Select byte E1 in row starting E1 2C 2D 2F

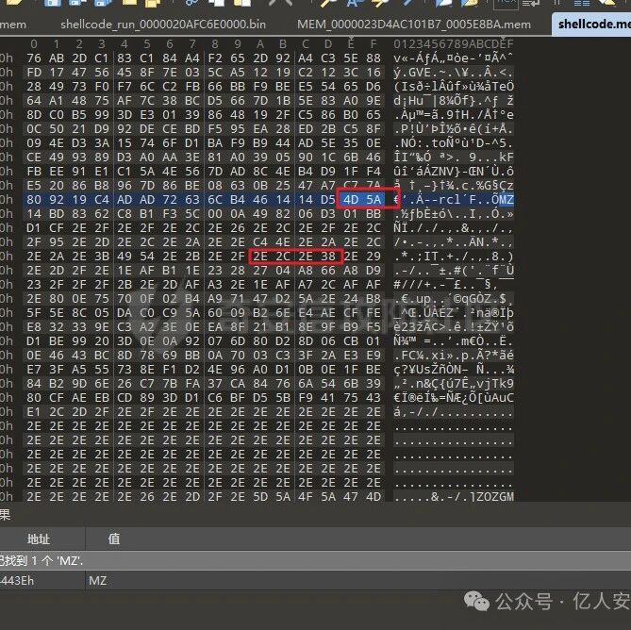click(x=34, y=412)
